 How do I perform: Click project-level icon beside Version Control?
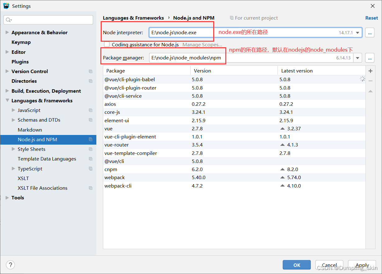click(90, 72)
